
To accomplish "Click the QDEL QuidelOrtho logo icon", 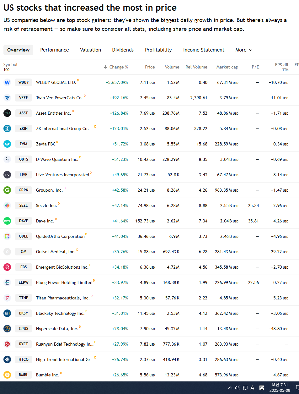I will pyautogui.click(x=7, y=236).
